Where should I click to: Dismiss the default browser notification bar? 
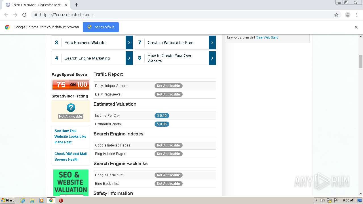point(356,27)
